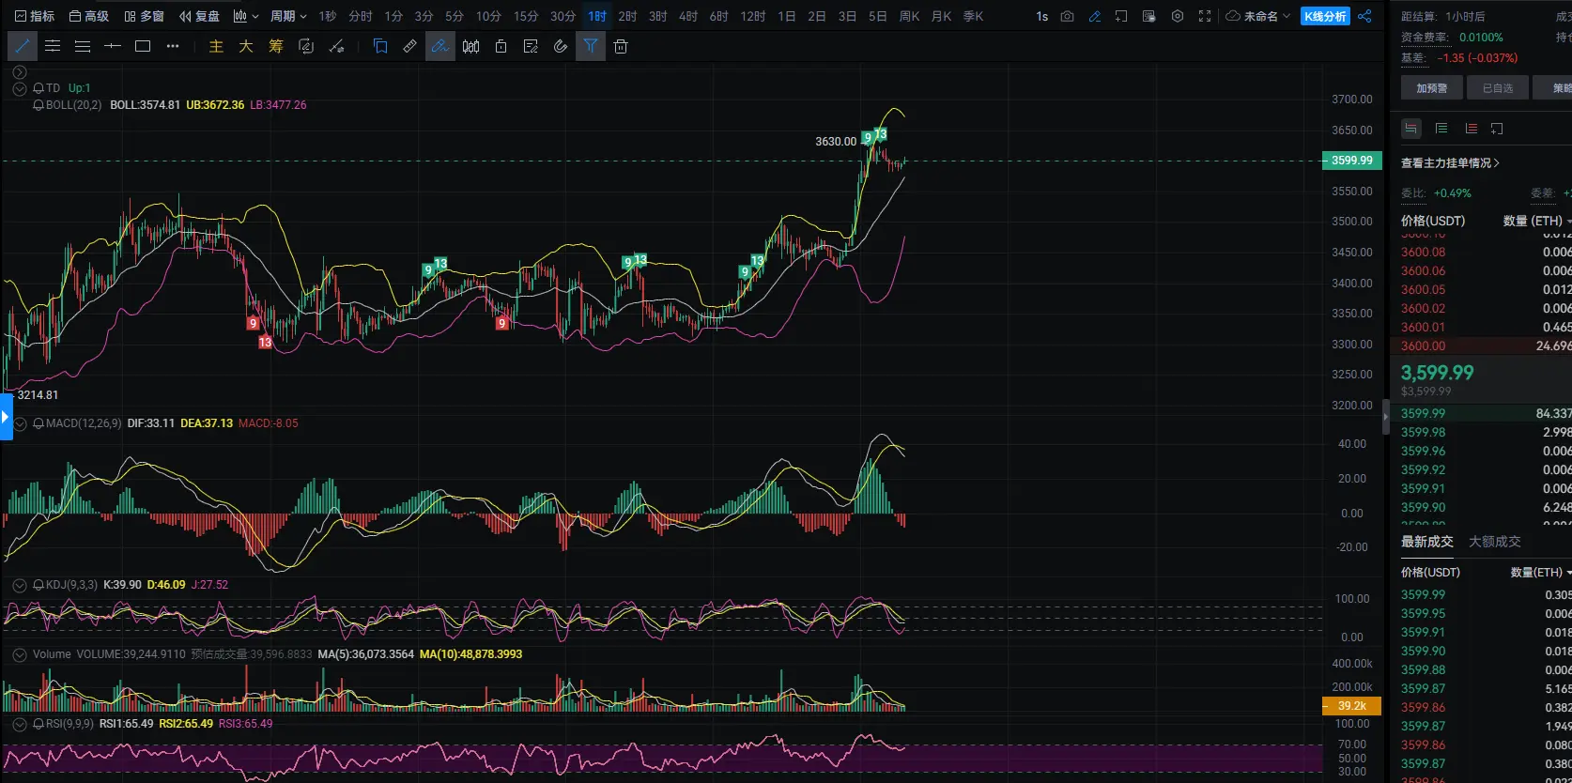This screenshot has width=1572, height=783.
Task: Enter fullscreen chart mode
Action: tap(1205, 16)
